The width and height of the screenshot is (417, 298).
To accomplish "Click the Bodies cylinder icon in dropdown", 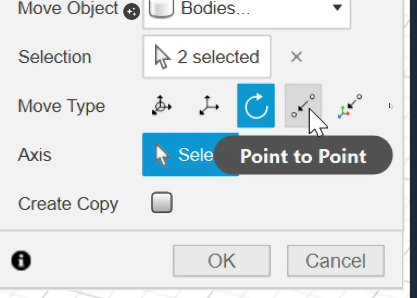I will click(x=161, y=8).
